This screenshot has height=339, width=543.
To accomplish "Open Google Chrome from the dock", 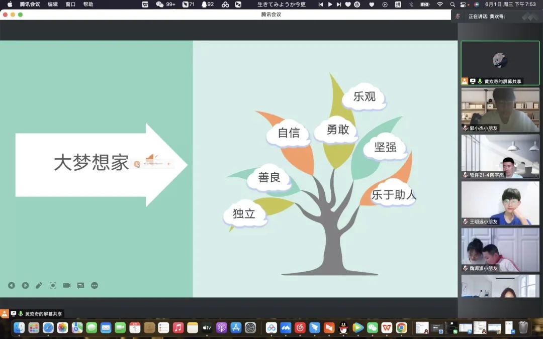I will click(x=401, y=328).
